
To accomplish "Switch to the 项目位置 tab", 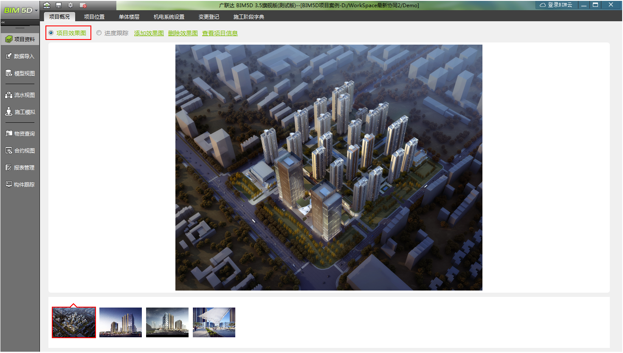I will [94, 17].
